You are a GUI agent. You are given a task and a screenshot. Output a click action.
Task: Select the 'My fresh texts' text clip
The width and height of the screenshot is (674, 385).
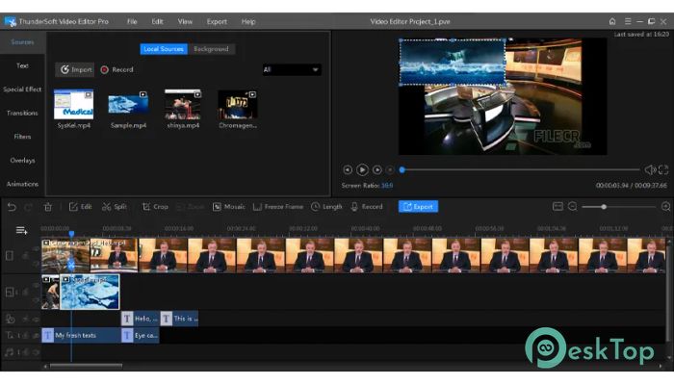pos(81,335)
